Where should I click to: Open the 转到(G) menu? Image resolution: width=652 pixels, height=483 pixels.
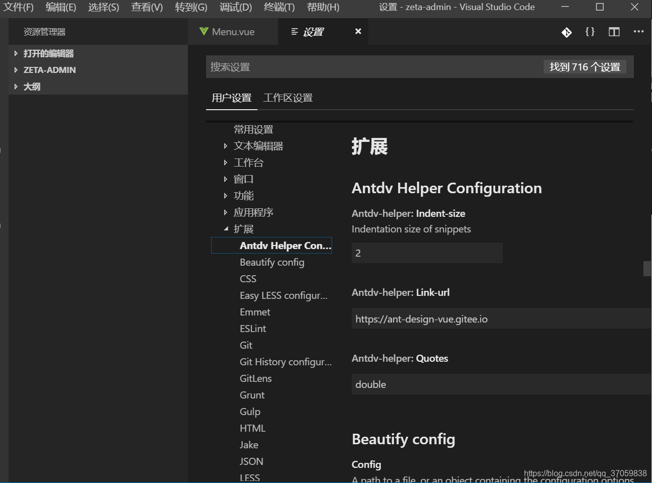click(x=191, y=7)
